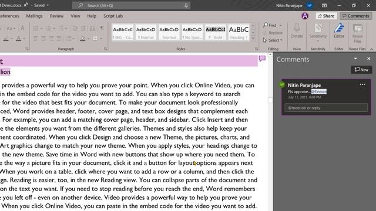Open Paragraph settings dialog launcher
The height and width of the screenshot is (211, 376).
[x=106, y=49]
